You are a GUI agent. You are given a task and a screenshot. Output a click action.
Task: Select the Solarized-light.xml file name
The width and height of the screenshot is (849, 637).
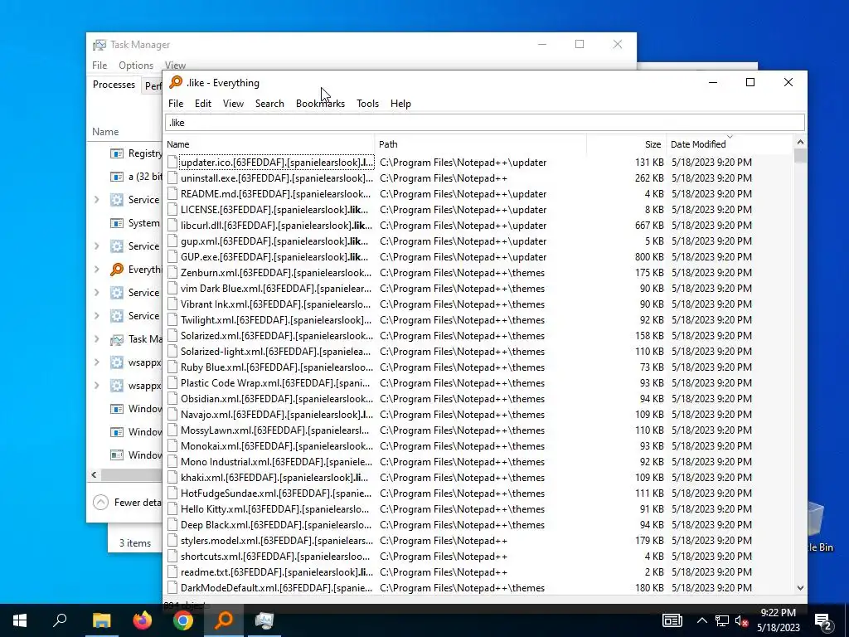tap(276, 351)
